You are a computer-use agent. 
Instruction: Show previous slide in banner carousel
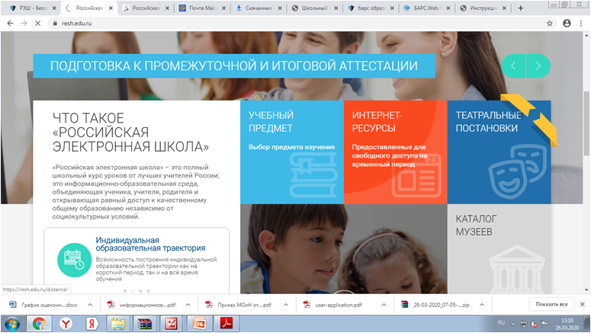[x=514, y=66]
